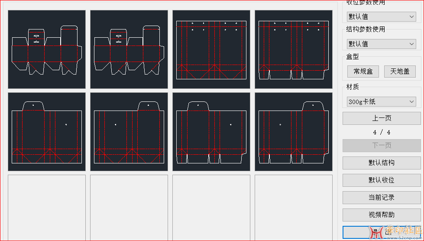Image resolution: width=424 pixels, height=241 pixels.
Task: Open the 材质 300g卡纸 dropdown
Action: pyautogui.click(x=381, y=102)
